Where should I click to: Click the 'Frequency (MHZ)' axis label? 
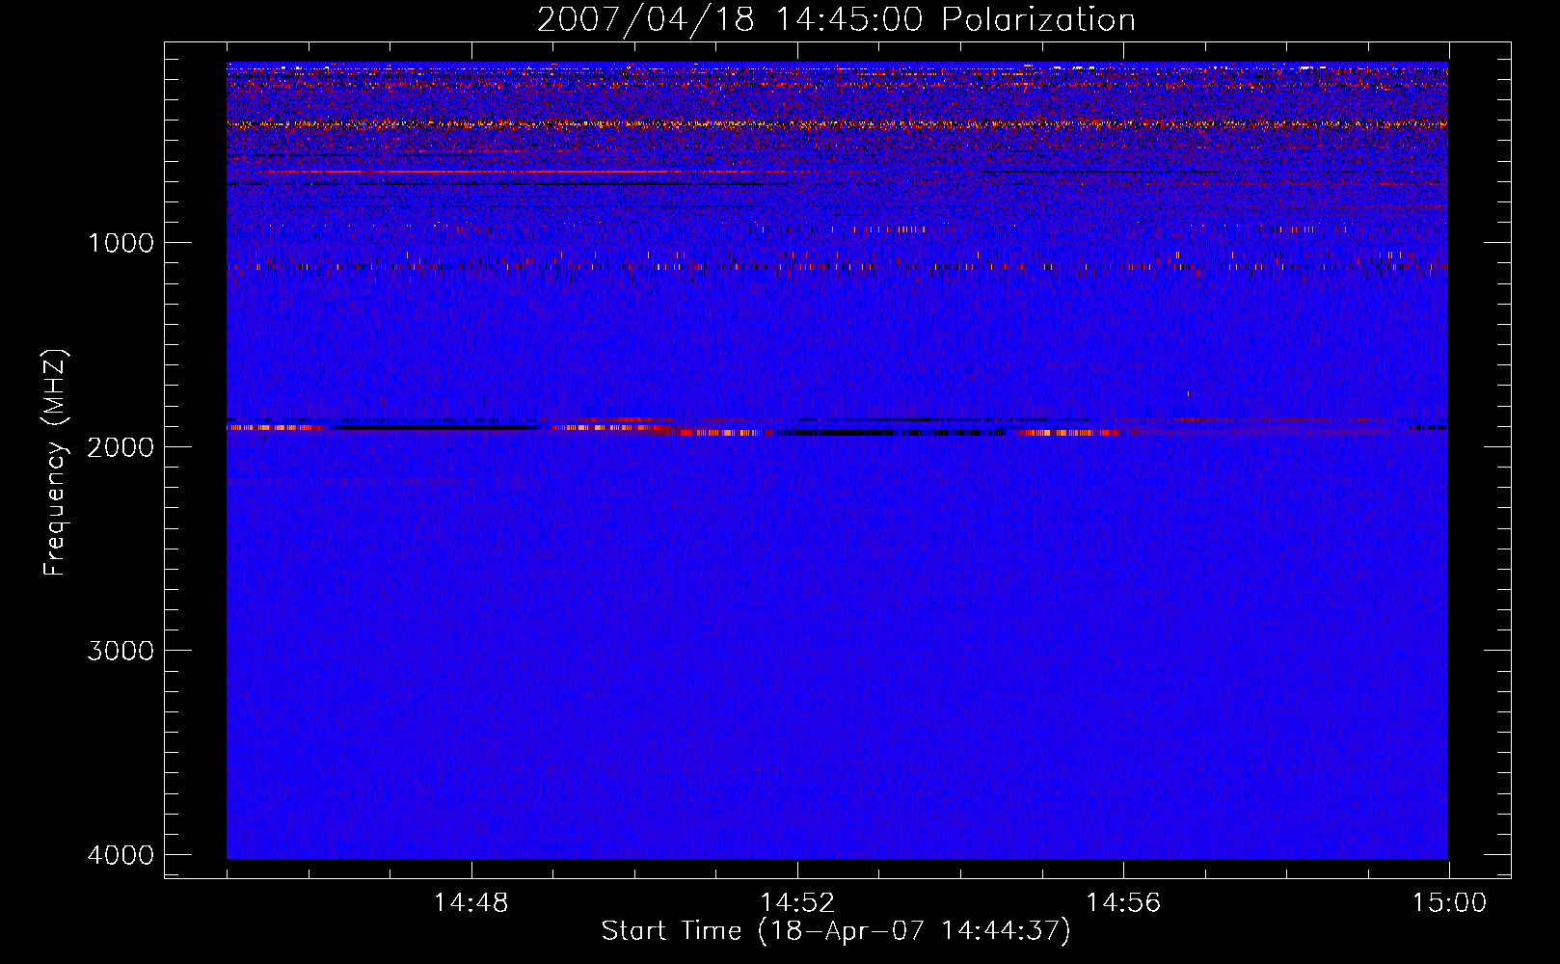(x=56, y=463)
